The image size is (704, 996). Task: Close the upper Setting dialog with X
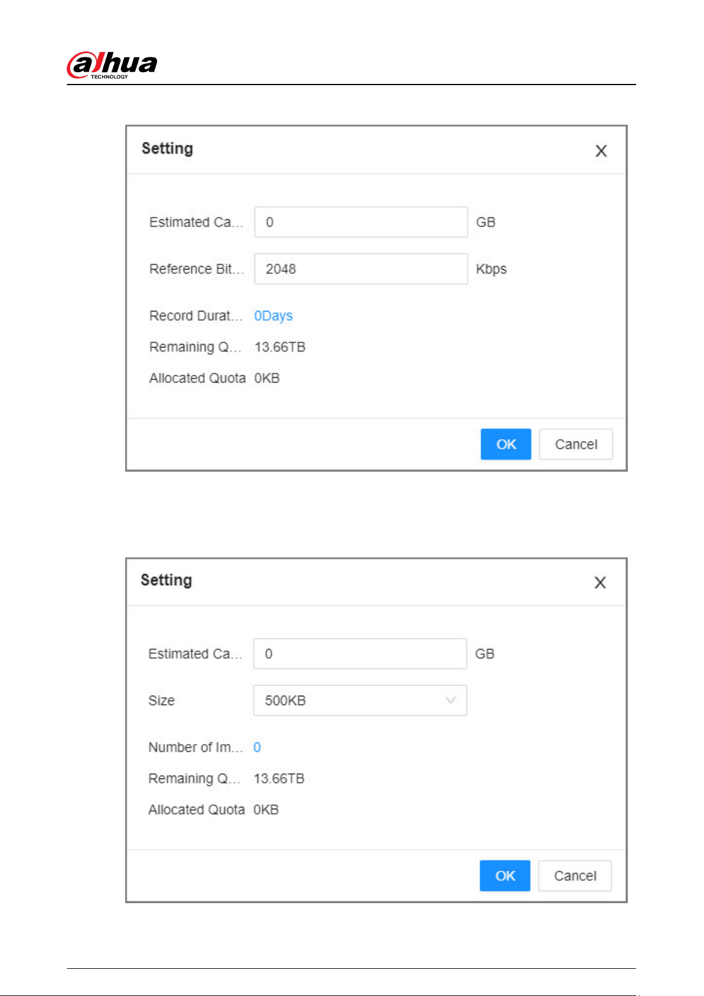[x=601, y=151]
